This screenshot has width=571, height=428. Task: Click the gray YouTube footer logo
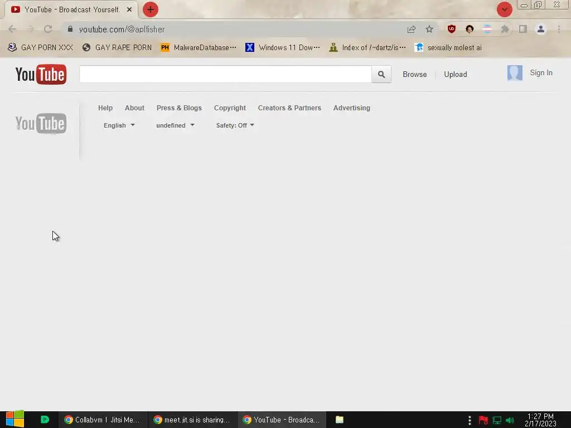click(x=41, y=123)
